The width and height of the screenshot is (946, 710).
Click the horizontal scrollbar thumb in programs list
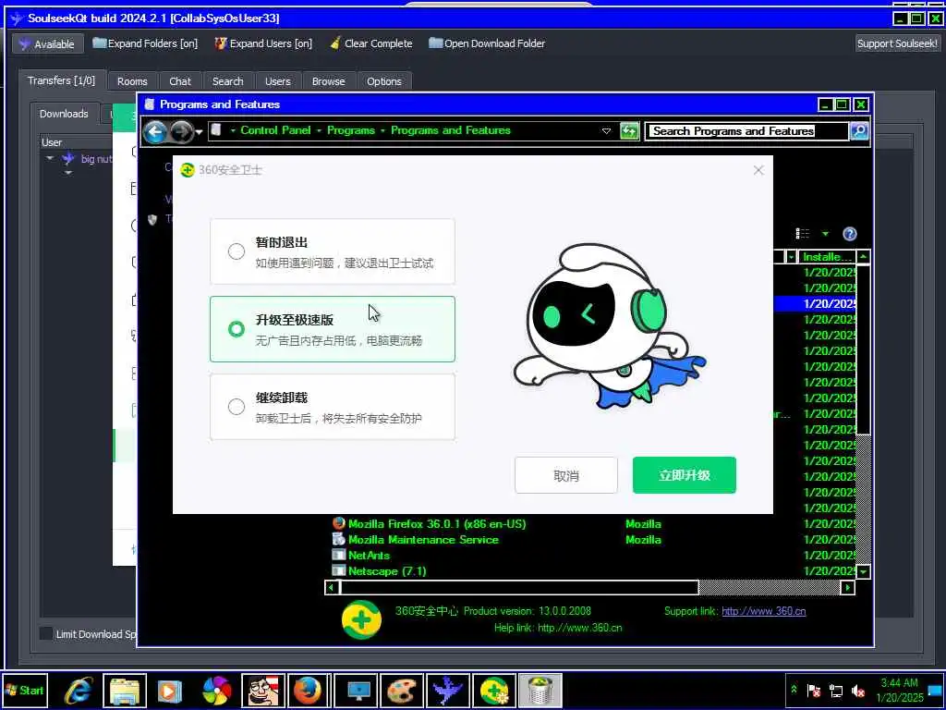(x=519, y=587)
